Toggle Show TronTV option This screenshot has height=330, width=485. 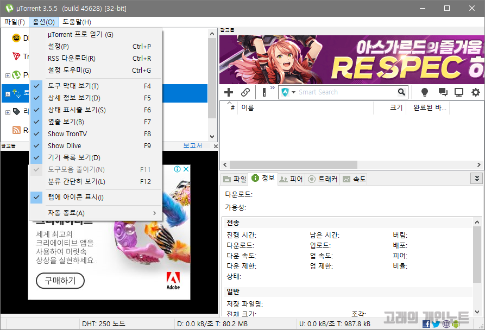click(96, 134)
